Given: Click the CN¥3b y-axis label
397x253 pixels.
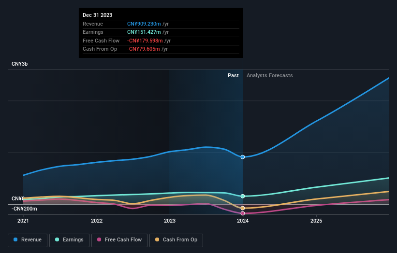Looking at the screenshot, I should (x=19, y=64).
